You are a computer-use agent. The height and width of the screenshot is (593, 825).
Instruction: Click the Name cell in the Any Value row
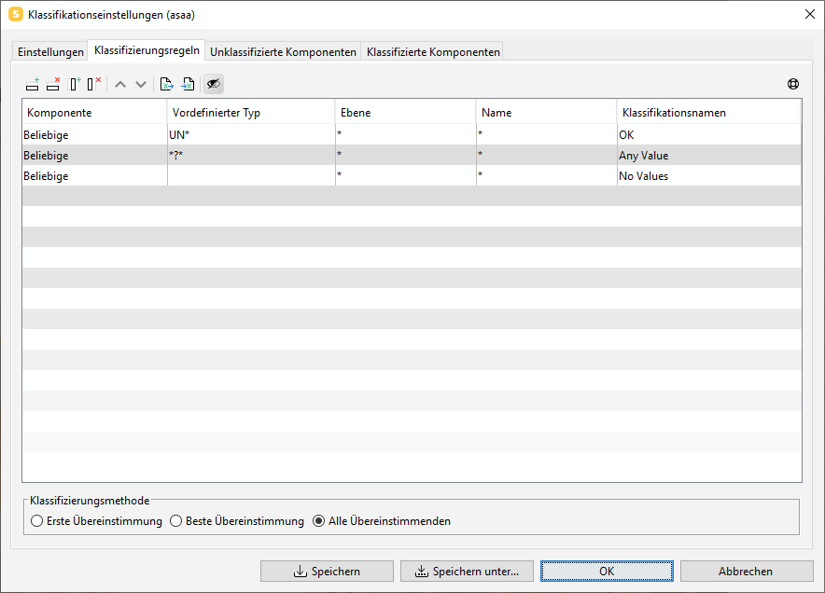coord(547,155)
